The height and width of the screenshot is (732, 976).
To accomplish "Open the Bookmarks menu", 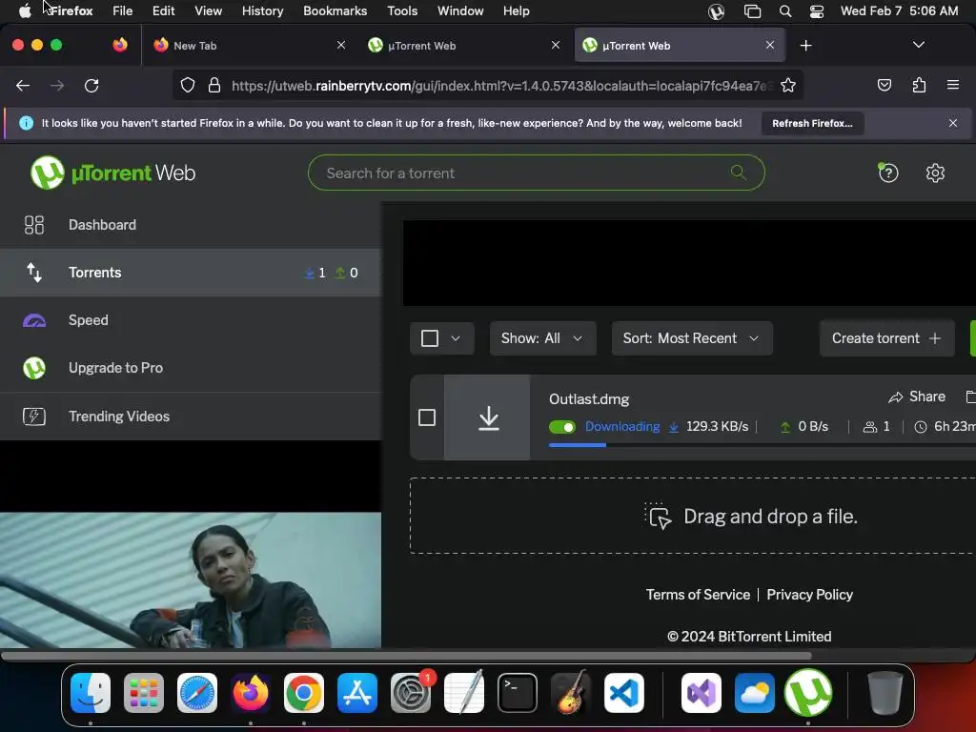I will (335, 11).
